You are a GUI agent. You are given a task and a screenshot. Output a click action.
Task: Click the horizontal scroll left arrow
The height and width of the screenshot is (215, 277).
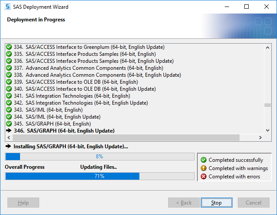point(9,137)
